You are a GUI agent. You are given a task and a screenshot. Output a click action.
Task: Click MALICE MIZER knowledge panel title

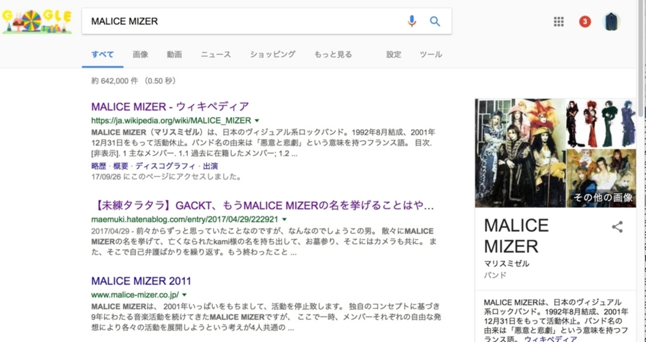516,236
